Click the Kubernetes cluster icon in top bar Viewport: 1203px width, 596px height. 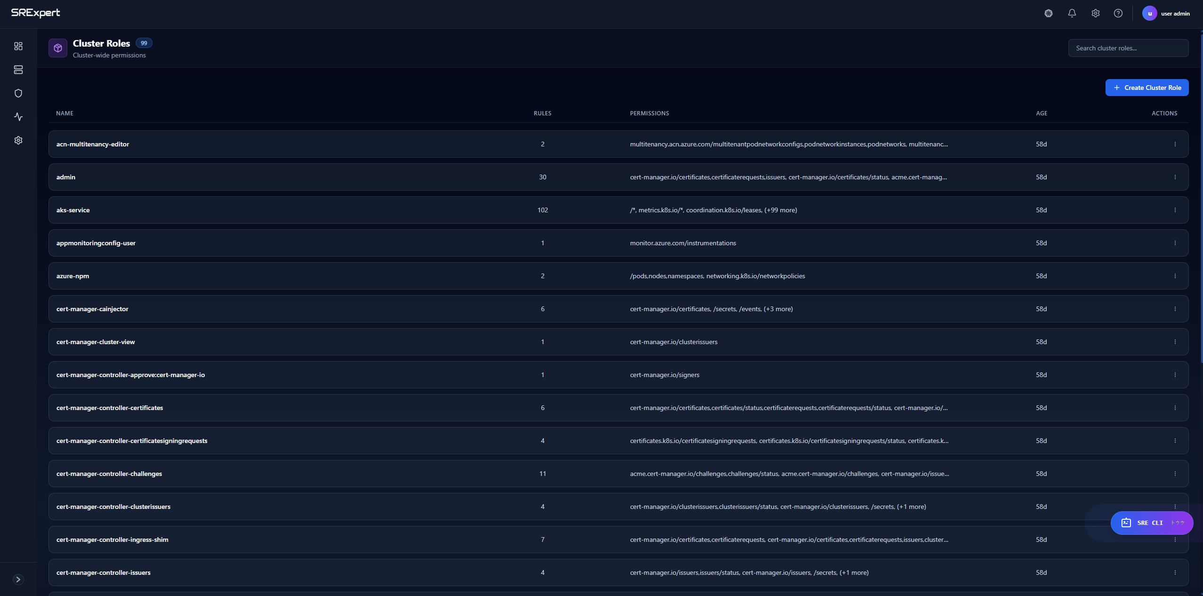tap(1048, 13)
